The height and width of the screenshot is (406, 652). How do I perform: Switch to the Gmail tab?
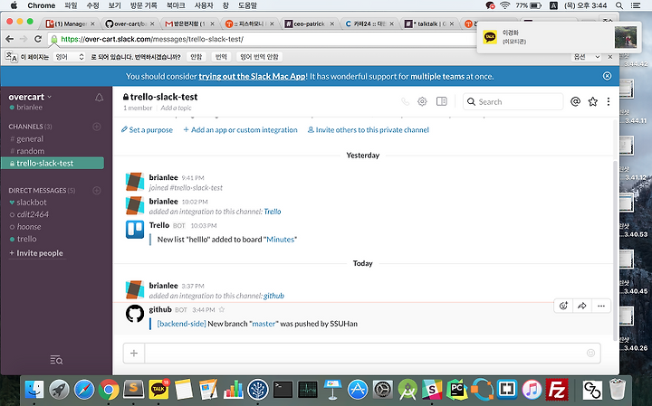pyautogui.click(x=189, y=24)
